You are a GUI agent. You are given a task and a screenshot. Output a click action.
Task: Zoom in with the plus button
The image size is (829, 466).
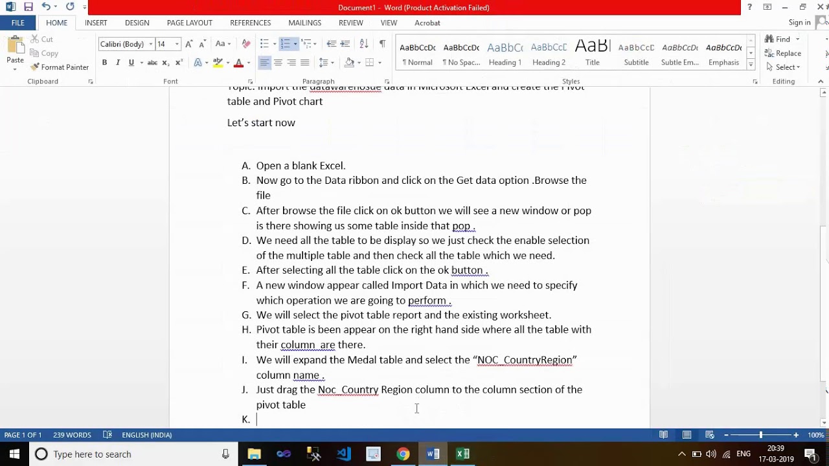796,435
